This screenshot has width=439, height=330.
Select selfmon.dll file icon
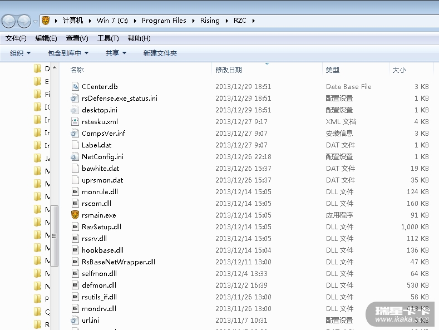pyautogui.click(x=75, y=274)
